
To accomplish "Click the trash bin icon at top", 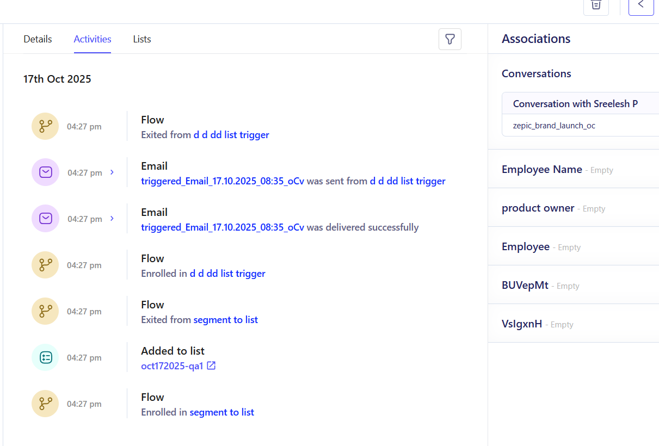I will point(596,5).
